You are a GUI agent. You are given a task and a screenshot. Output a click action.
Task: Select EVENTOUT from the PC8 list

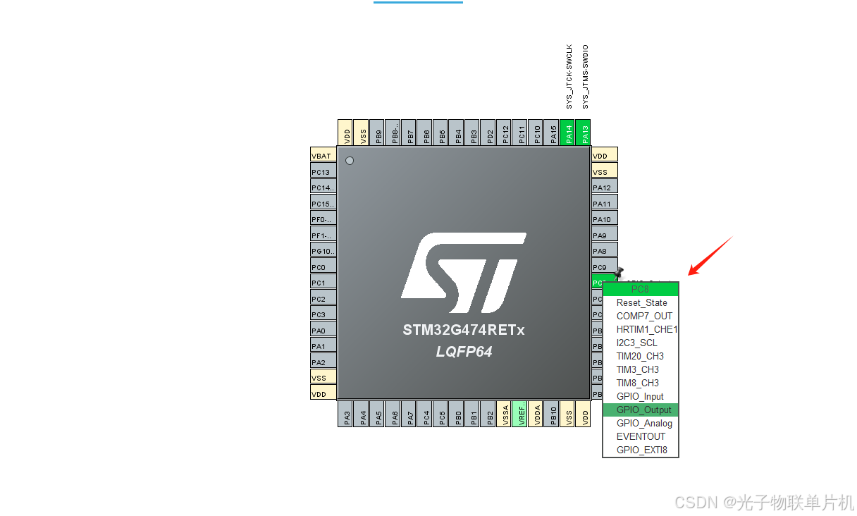click(640, 436)
